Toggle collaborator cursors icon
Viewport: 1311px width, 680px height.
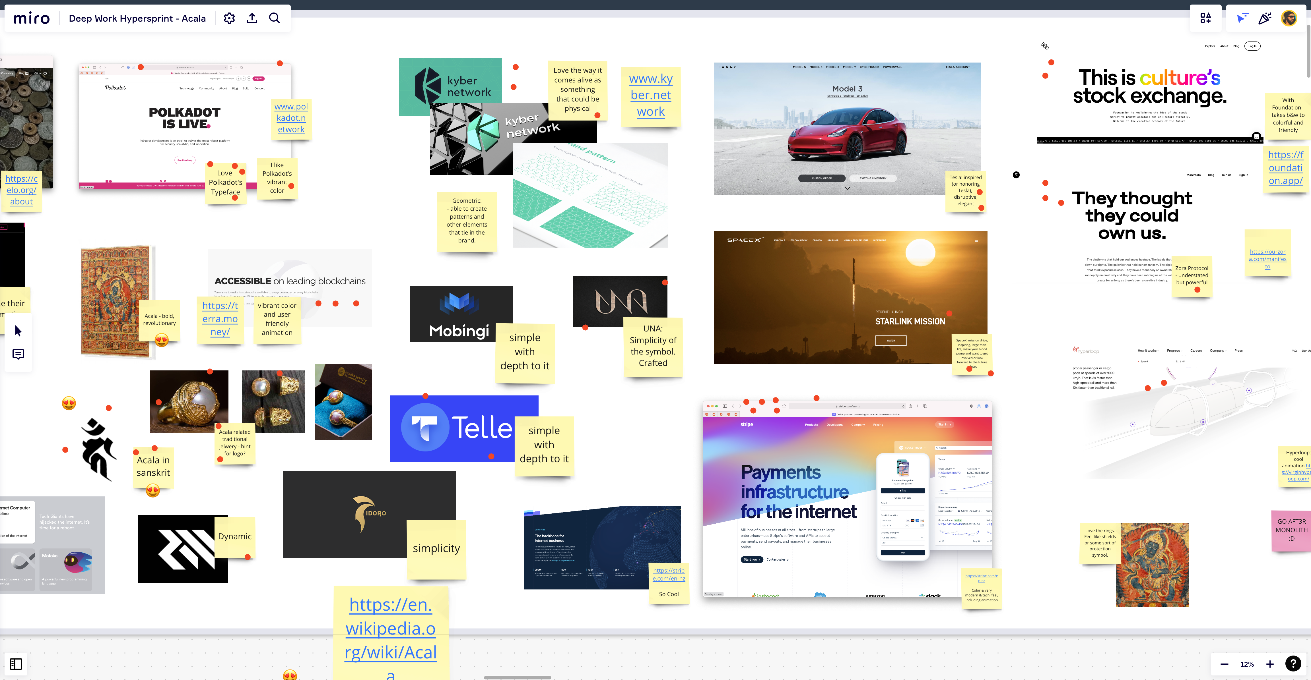tap(1242, 18)
